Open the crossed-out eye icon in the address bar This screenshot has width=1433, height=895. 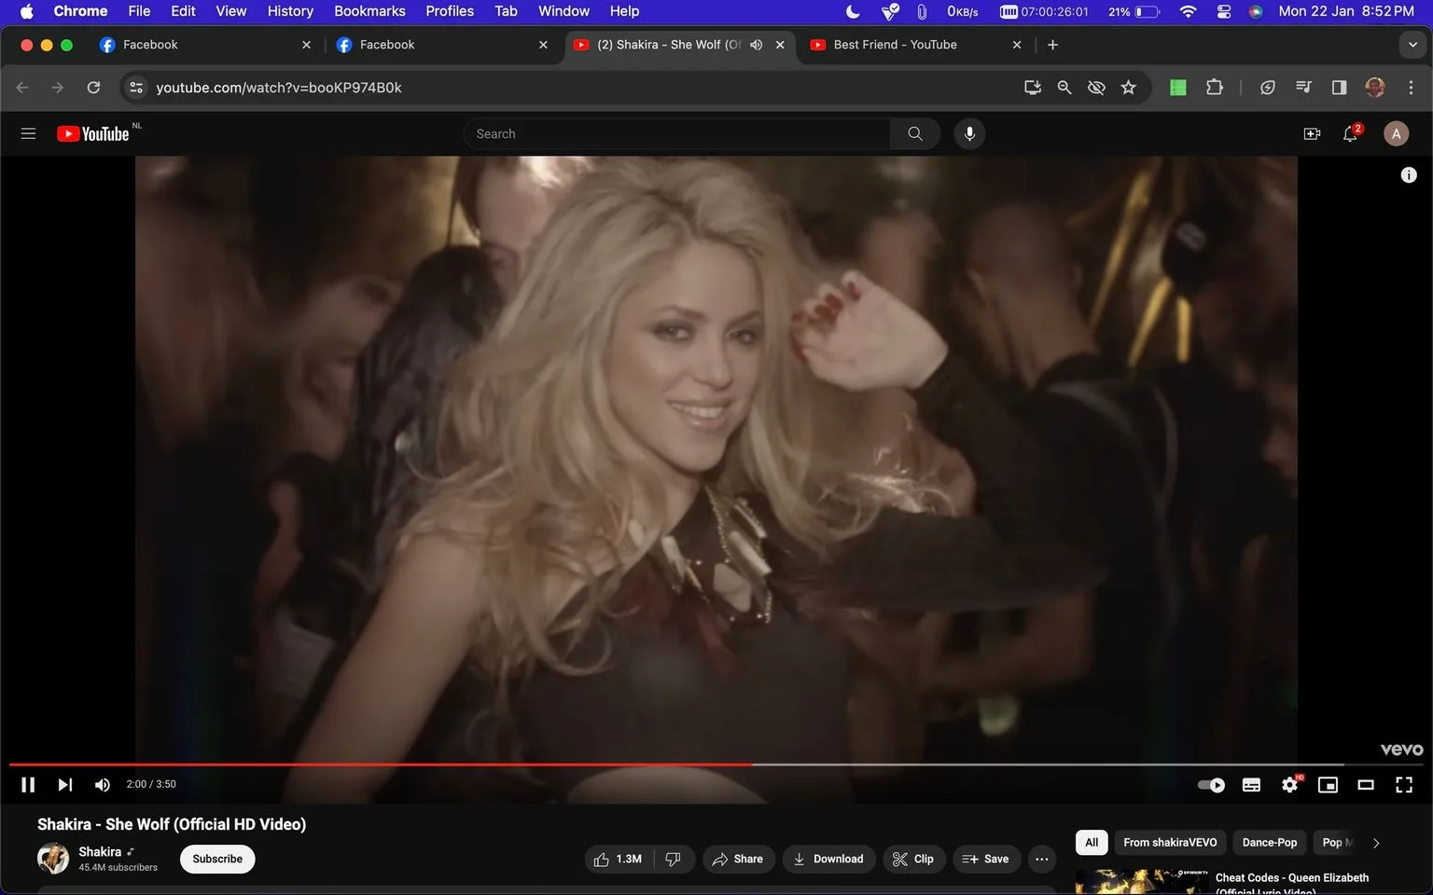(x=1096, y=88)
